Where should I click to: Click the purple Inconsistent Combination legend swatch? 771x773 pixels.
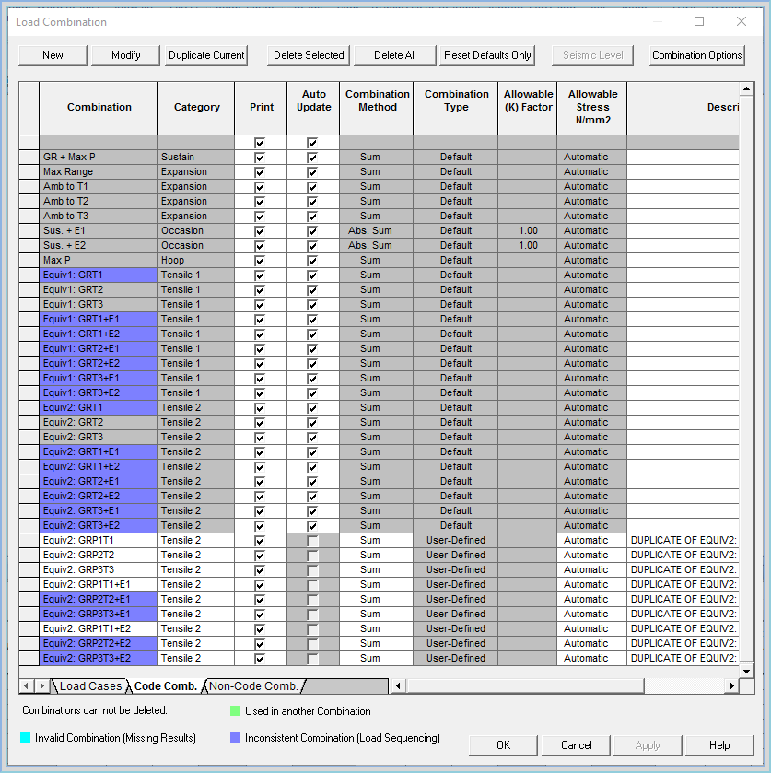[235, 738]
